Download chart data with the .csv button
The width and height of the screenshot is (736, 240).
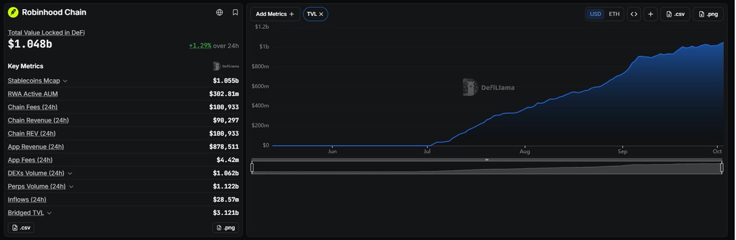coord(675,14)
